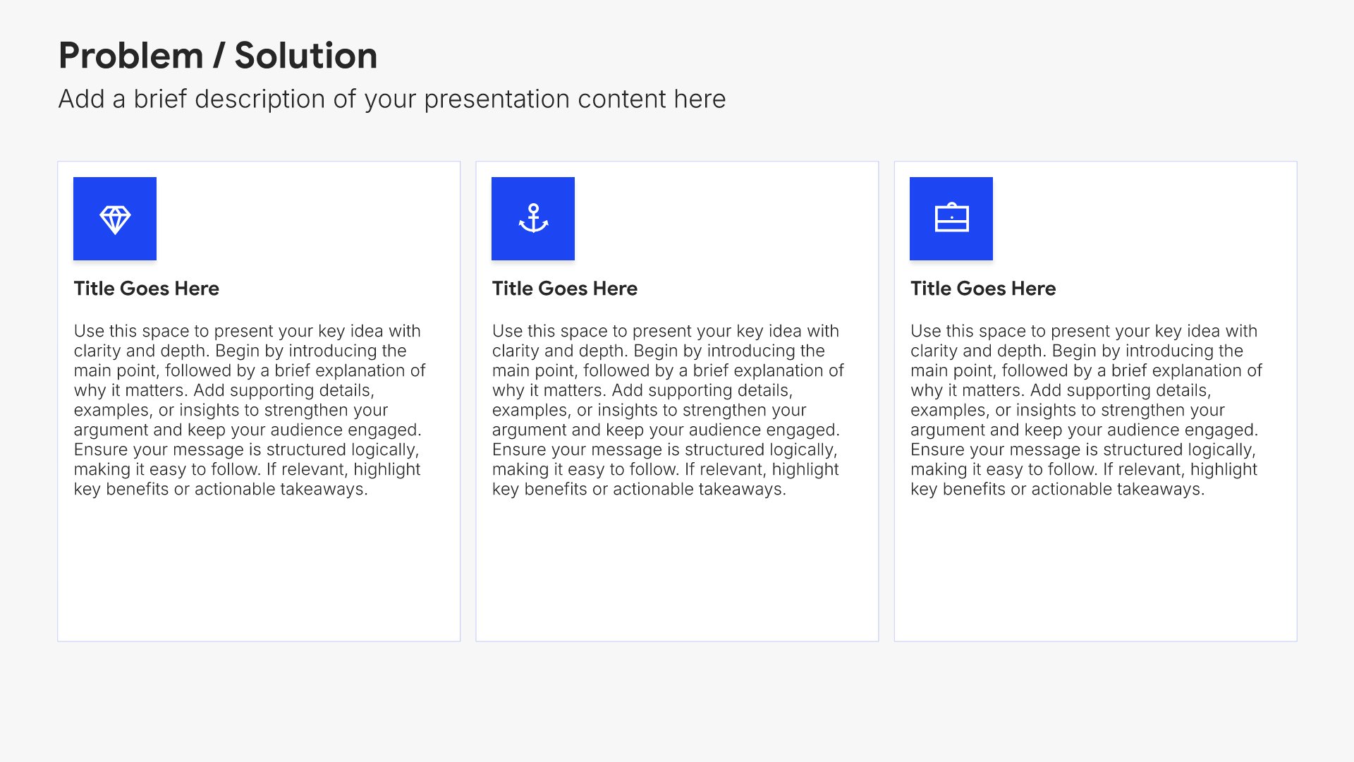Click the body paragraph in the middle card
Image resolution: width=1354 pixels, height=762 pixels.
tap(668, 410)
